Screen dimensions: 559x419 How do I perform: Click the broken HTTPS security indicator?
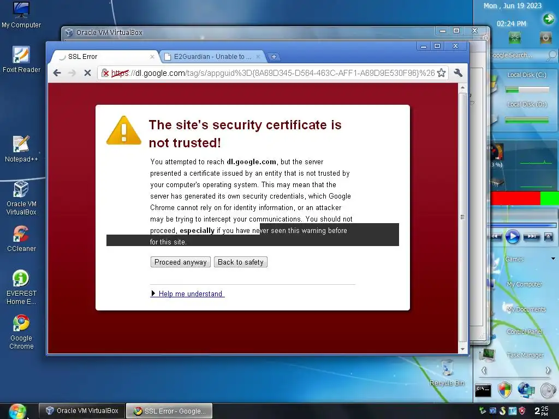105,74
